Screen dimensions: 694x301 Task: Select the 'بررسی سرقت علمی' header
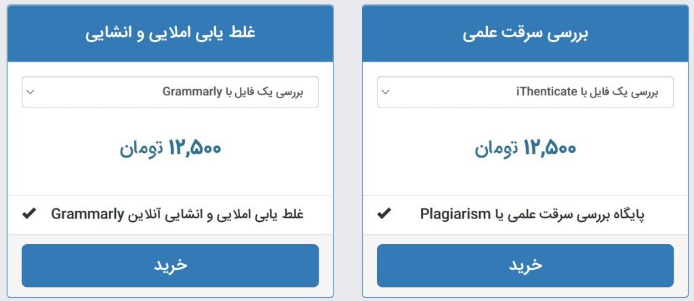pos(525,34)
